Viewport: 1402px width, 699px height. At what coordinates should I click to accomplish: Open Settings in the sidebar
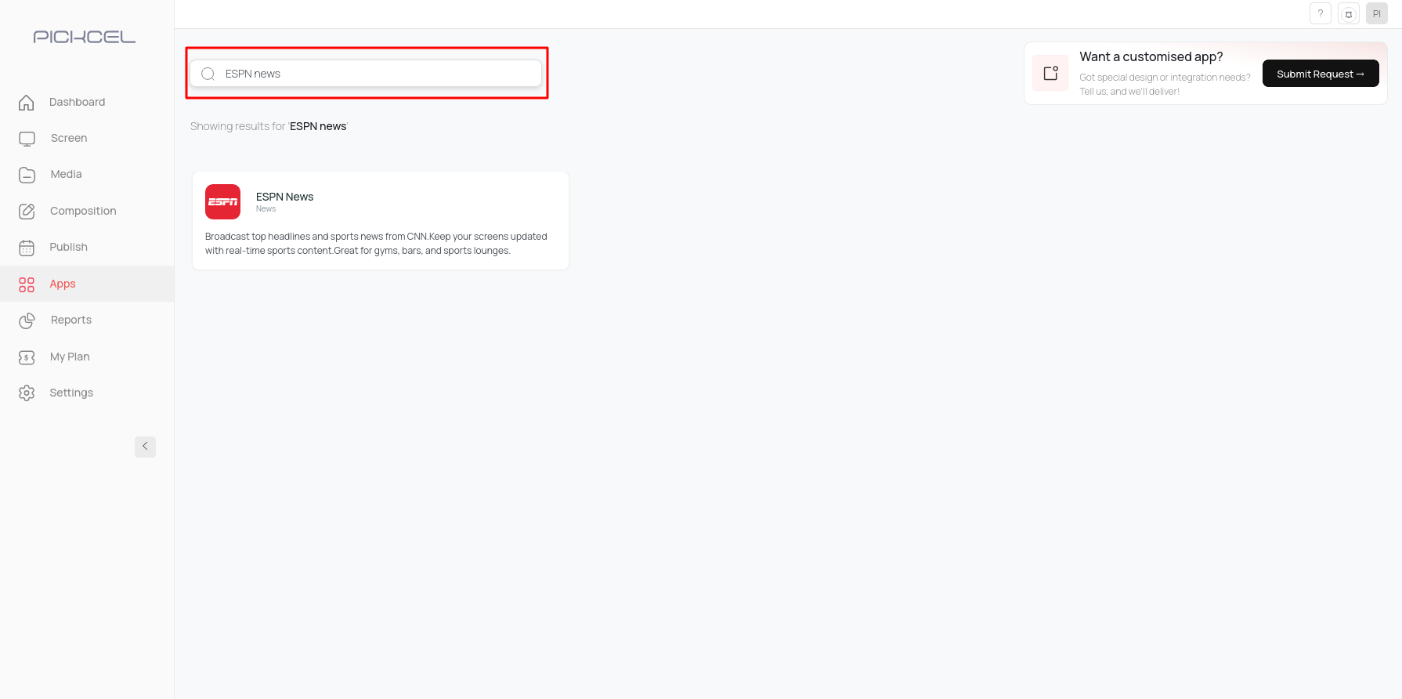71,393
